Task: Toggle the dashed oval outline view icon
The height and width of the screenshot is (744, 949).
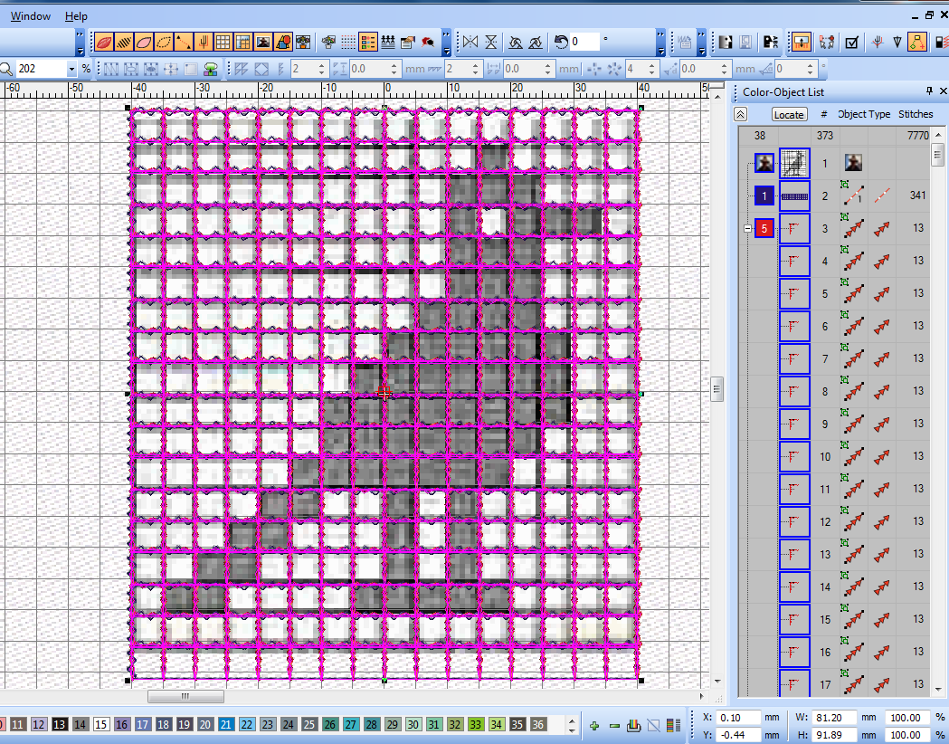Action: coord(164,43)
